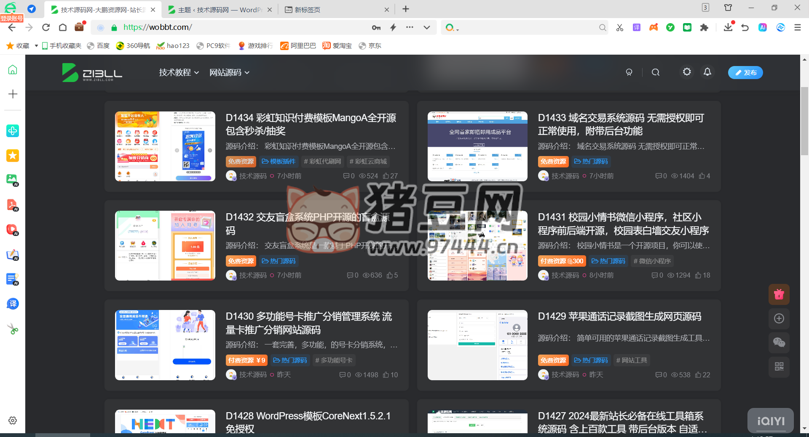
Task: Switch to the 新标签页 tab
Action: coord(307,10)
